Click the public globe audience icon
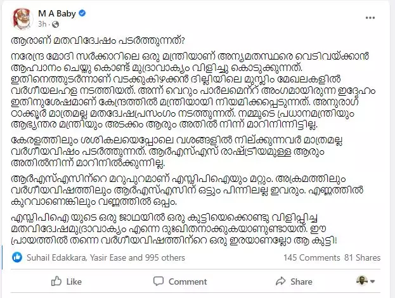The height and width of the screenshot is (298, 395). tap(55, 25)
